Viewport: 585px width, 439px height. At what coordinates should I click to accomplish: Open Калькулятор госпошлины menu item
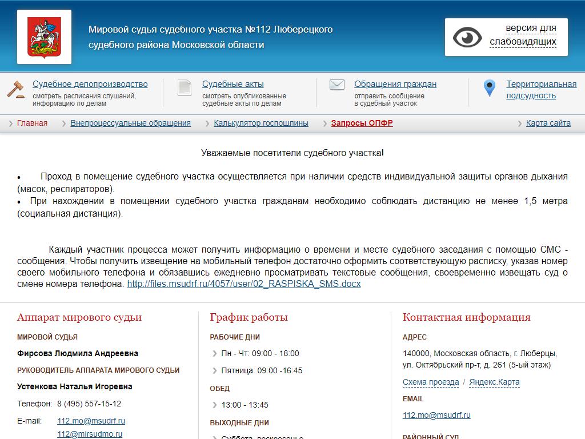(261, 123)
